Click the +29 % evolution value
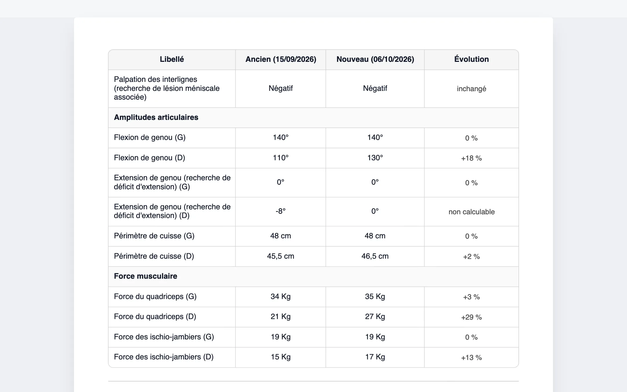The image size is (627, 392). click(x=471, y=317)
